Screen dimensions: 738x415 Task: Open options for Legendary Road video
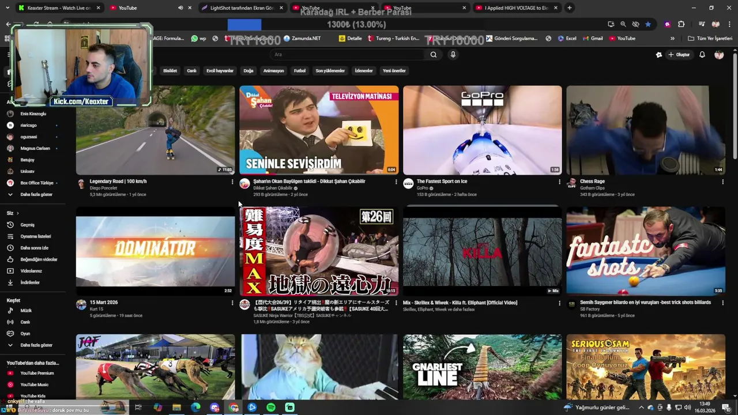[x=232, y=182]
